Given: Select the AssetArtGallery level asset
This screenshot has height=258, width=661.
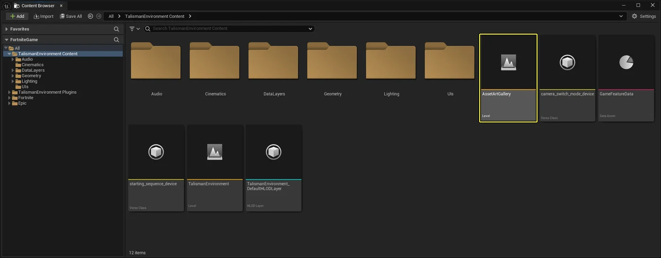Looking at the screenshot, I should pos(508,78).
